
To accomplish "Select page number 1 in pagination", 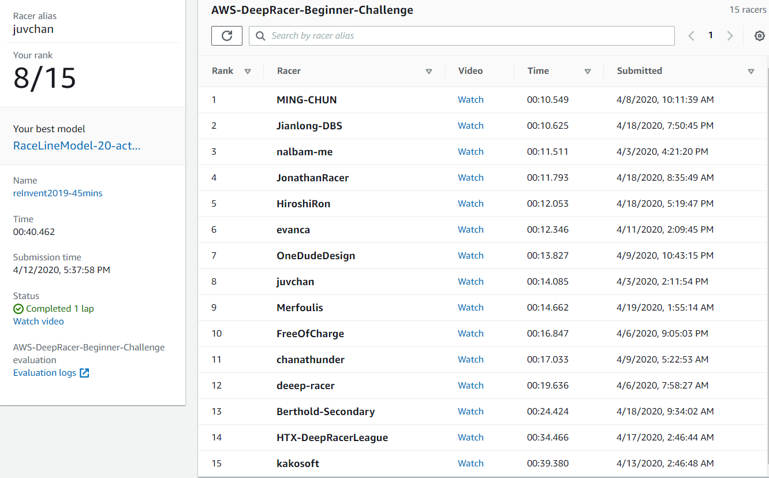I will pyautogui.click(x=711, y=35).
